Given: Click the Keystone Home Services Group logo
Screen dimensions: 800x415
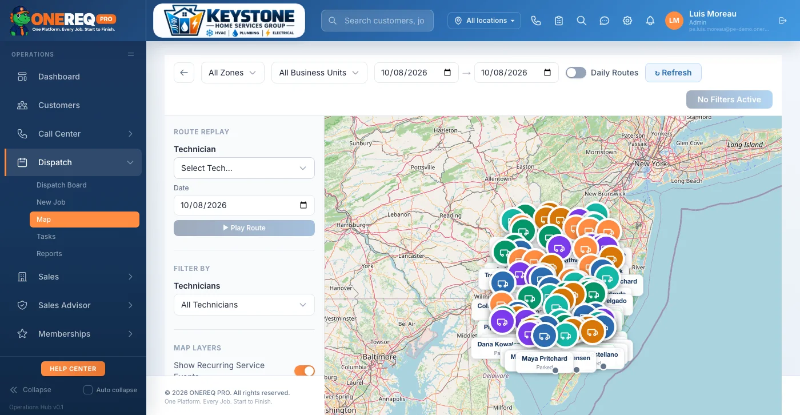Looking at the screenshot, I should [229, 21].
